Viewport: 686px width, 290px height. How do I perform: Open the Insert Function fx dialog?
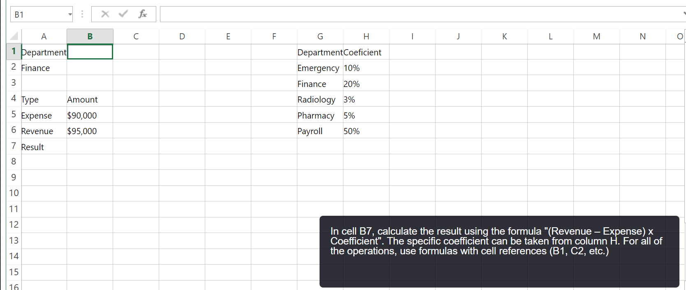pyautogui.click(x=142, y=14)
